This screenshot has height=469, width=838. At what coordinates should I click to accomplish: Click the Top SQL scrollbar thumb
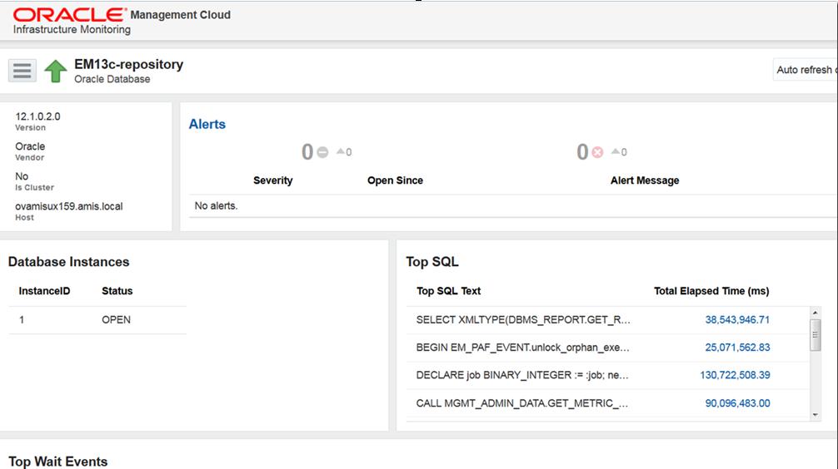point(815,334)
